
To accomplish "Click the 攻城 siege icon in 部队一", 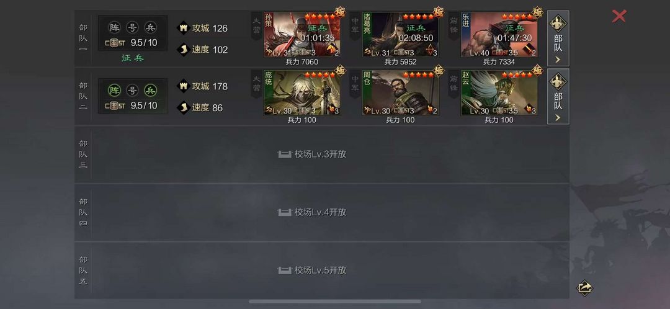I will pos(183,28).
